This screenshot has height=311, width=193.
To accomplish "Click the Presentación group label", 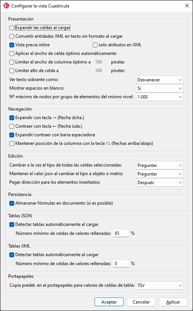I will (21, 19).
